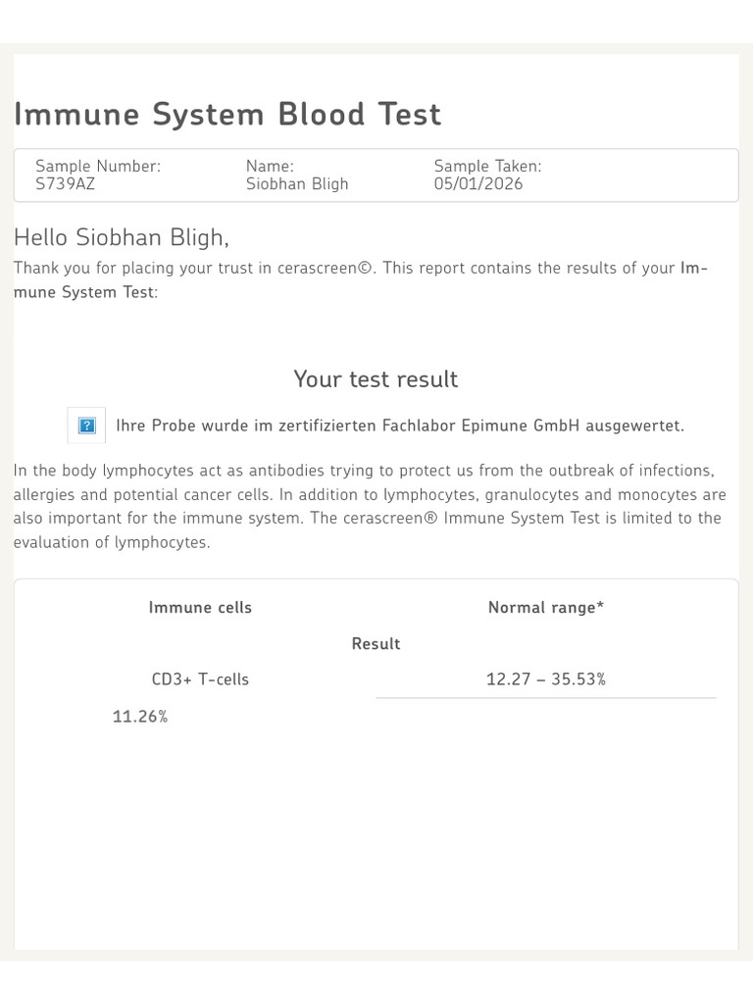The width and height of the screenshot is (753, 1004).
Task: Click the blue question mark icon
Action: [86, 426]
